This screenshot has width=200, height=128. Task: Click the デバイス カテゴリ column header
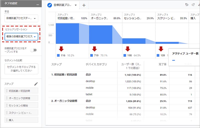[96, 64]
